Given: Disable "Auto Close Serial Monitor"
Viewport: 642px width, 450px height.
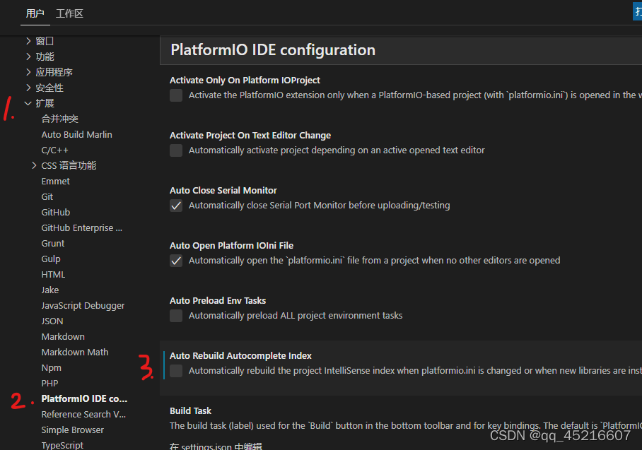Looking at the screenshot, I should [x=175, y=206].
